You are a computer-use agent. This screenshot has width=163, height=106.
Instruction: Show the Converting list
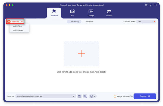tap(74, 22)
